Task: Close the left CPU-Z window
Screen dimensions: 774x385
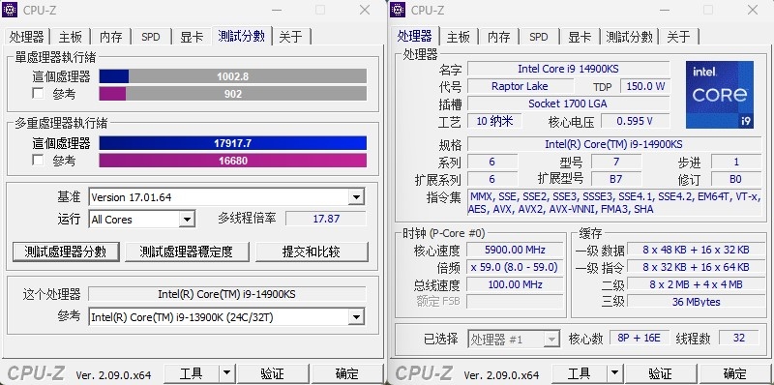Action: pos(365,10)
